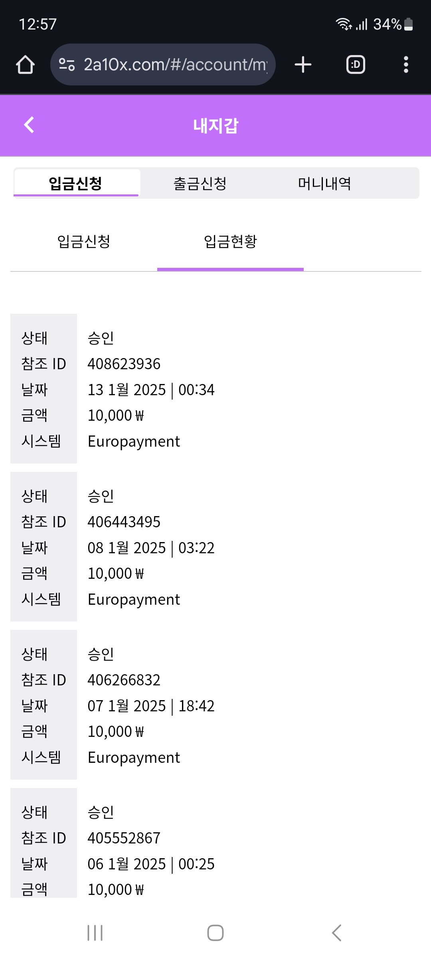This screenshot has width=431, height=958.
Task: Open the 머니내역 tab
Action: click(324, 184)
